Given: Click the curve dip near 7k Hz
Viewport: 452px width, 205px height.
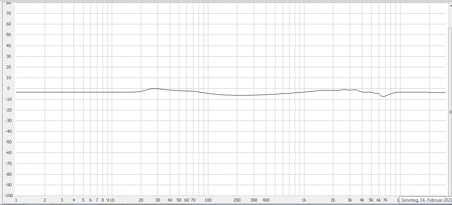Looking at the screenshot, I should pos(384,97).
